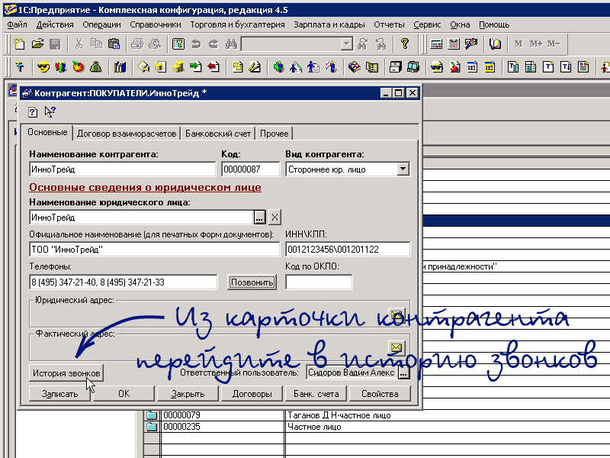The width and height of the screenshot is (610, 458).
Task: Click the Банк. счета button
Action: tap(316, 394)
